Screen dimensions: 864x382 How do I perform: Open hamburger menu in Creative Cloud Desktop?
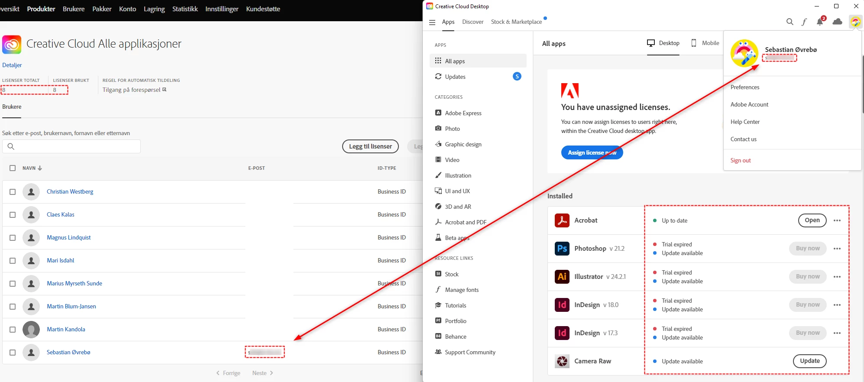pos(432,22)
